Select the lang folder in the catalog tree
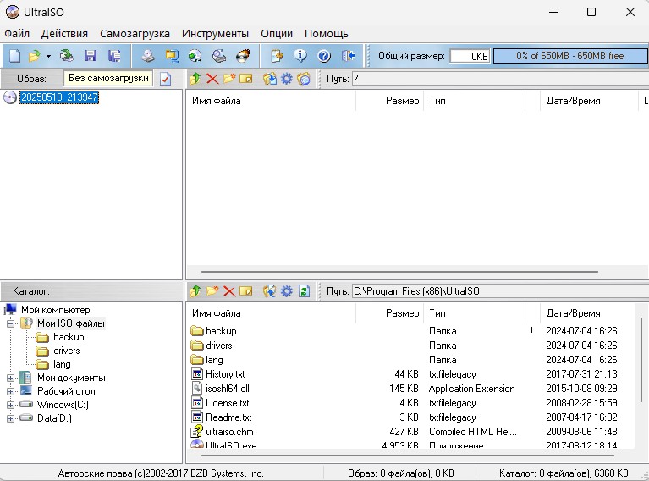Viewport: 649px width, 481px height. 62,365
